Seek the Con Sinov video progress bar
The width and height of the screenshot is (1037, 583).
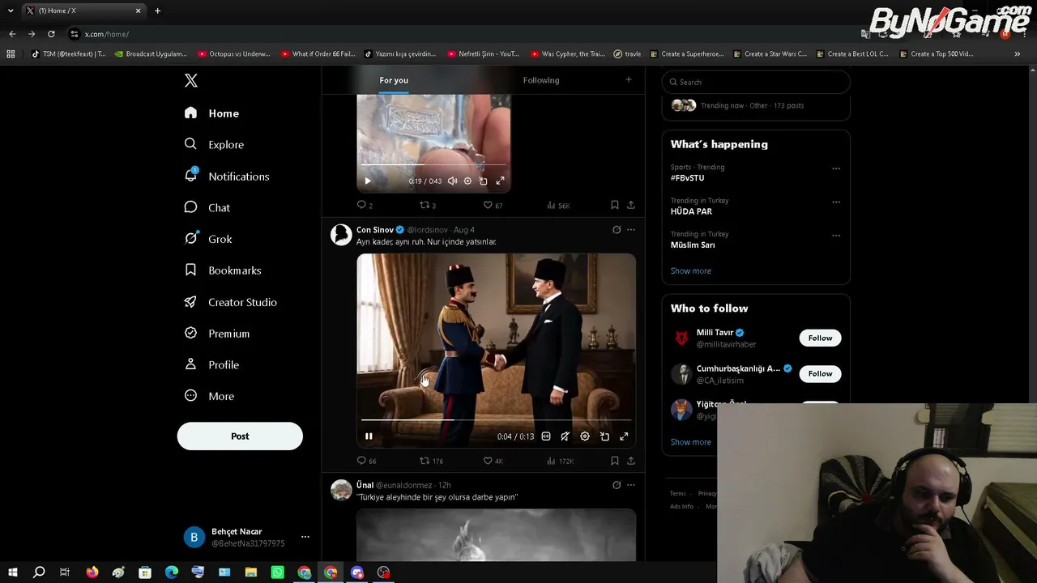496,420
